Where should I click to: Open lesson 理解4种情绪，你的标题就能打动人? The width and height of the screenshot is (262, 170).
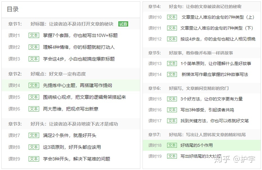click(x=79, y=47)
